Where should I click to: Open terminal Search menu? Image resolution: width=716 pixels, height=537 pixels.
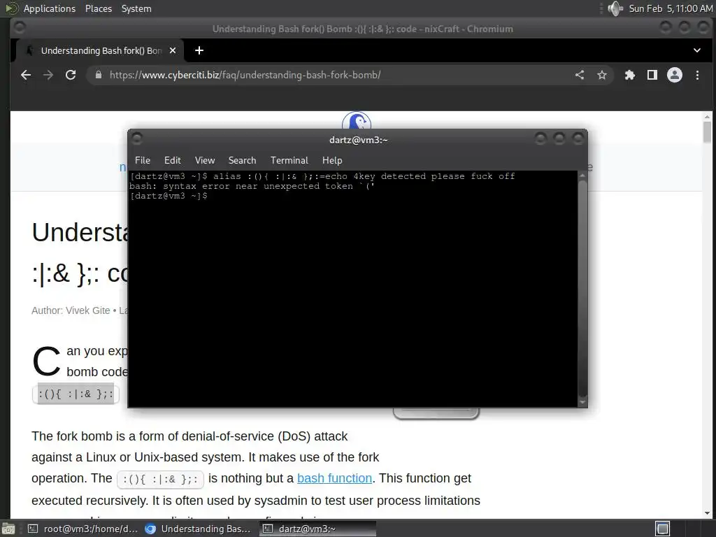[x=242, y=160]
